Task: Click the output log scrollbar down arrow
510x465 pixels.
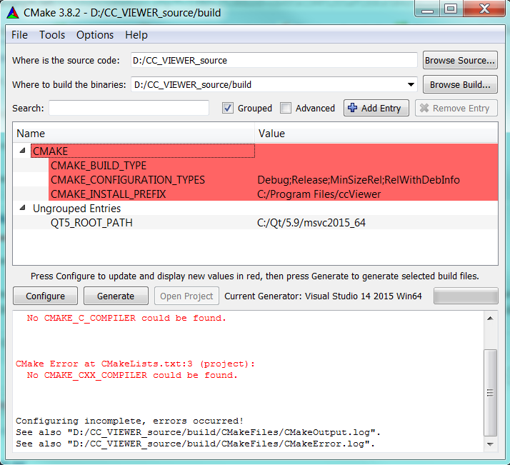Action: click(489, 445)
